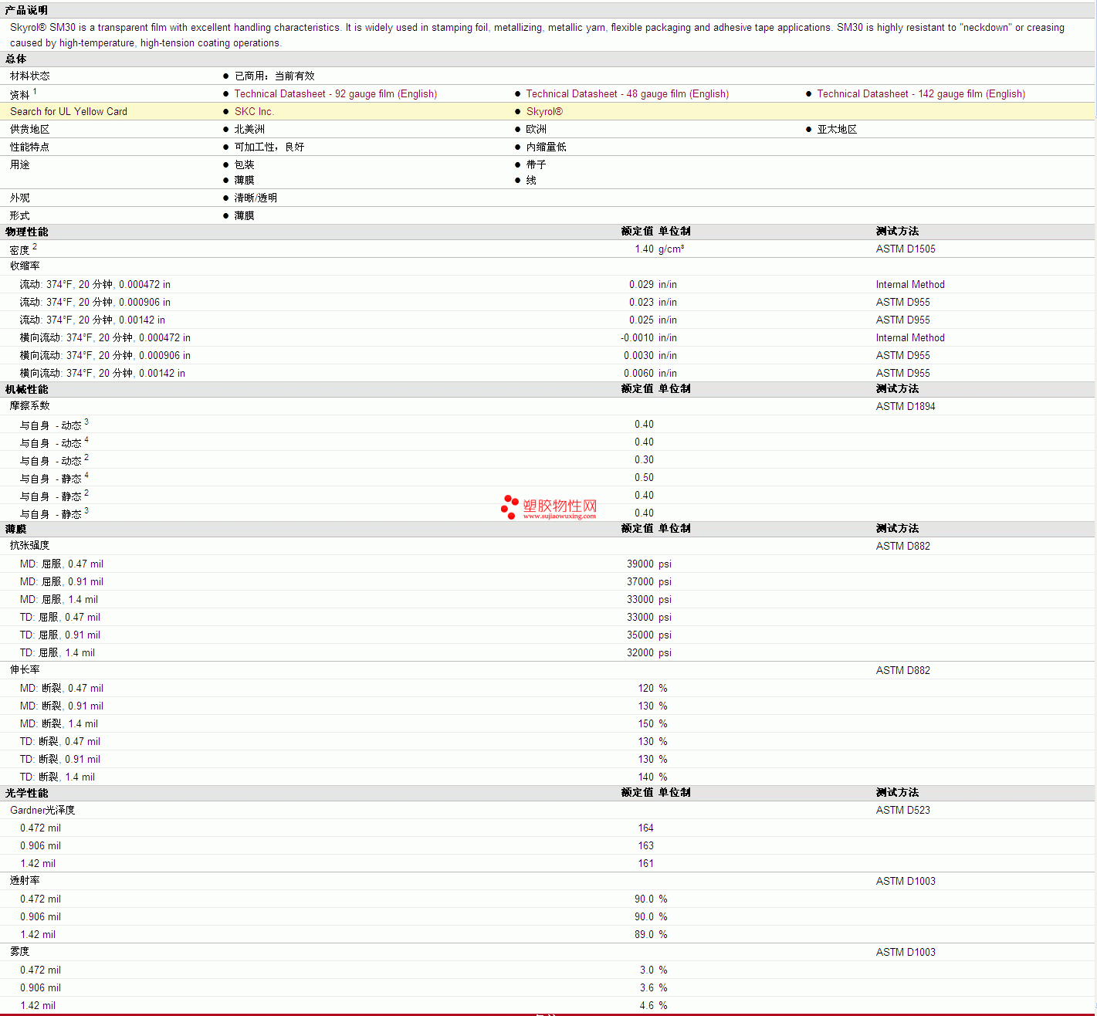
Task: Click the 形式 row label
Action: point(19,215)
